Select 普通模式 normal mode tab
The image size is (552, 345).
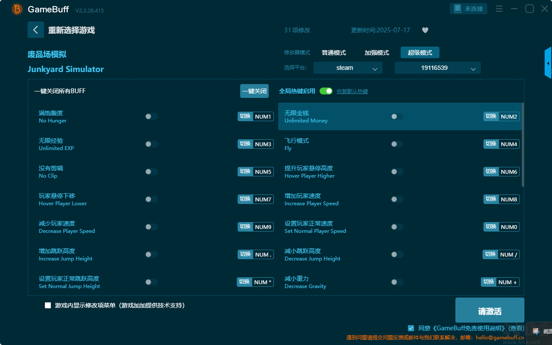point(334,53)
